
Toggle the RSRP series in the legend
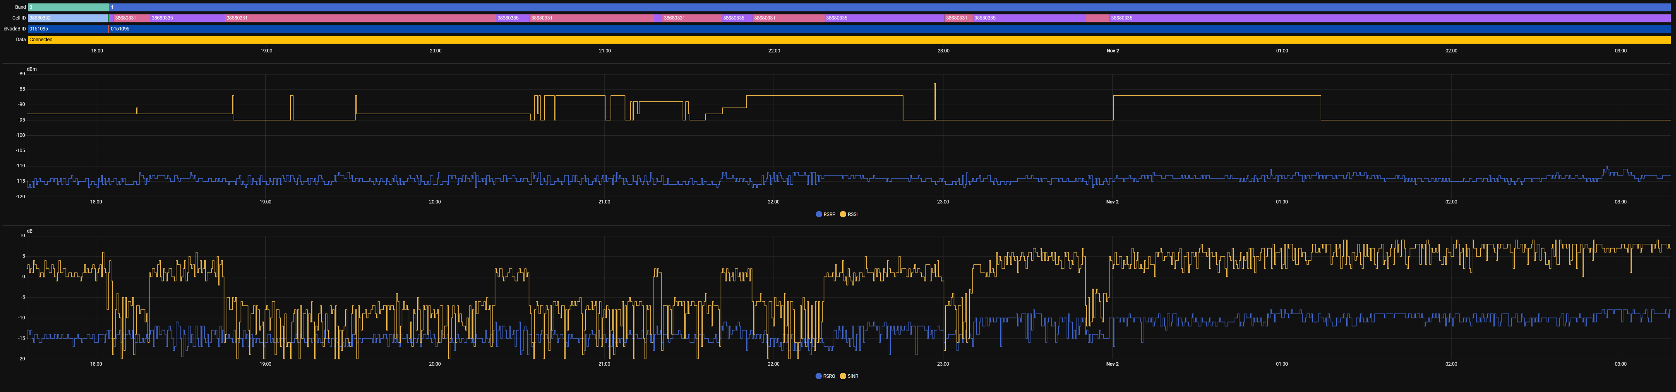[x=829, y=214]
